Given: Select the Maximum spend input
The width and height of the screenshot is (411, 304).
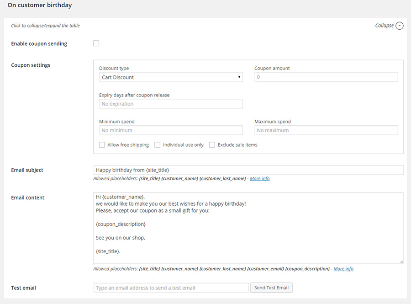Looking at the screenshot, I should pos(326,130).
